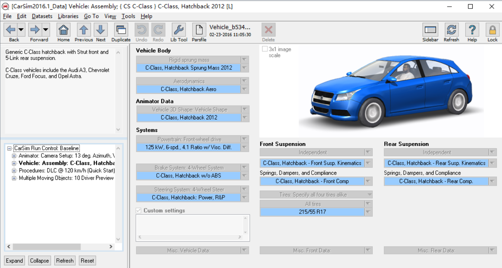Screen dimensions: 502x268
Task: Open the File menu
Action: tap(7, 16)
